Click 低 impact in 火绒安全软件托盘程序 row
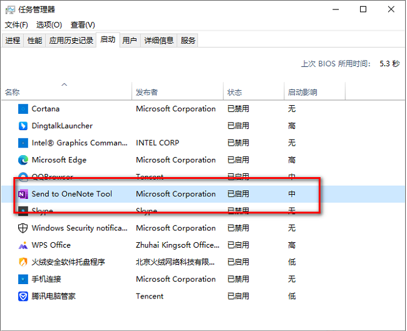Viewport: 407px width, 331px height. (292, 262)
